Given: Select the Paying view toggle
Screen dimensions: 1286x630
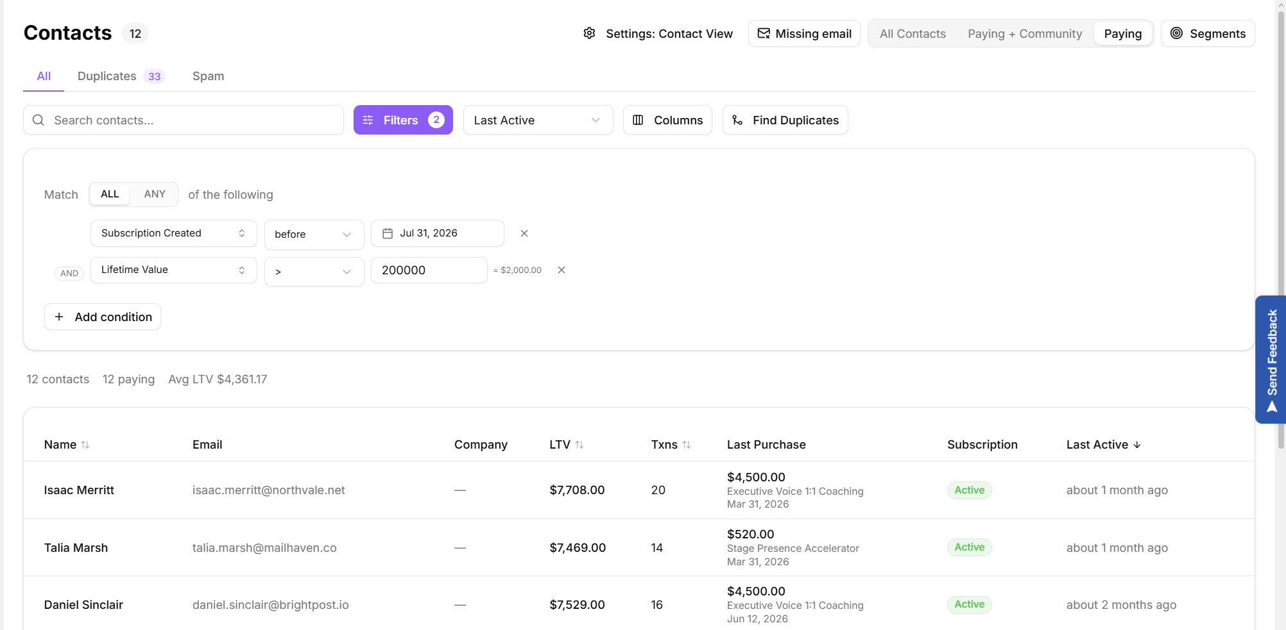Looking at the screenshot, I should click(1122, 33).
